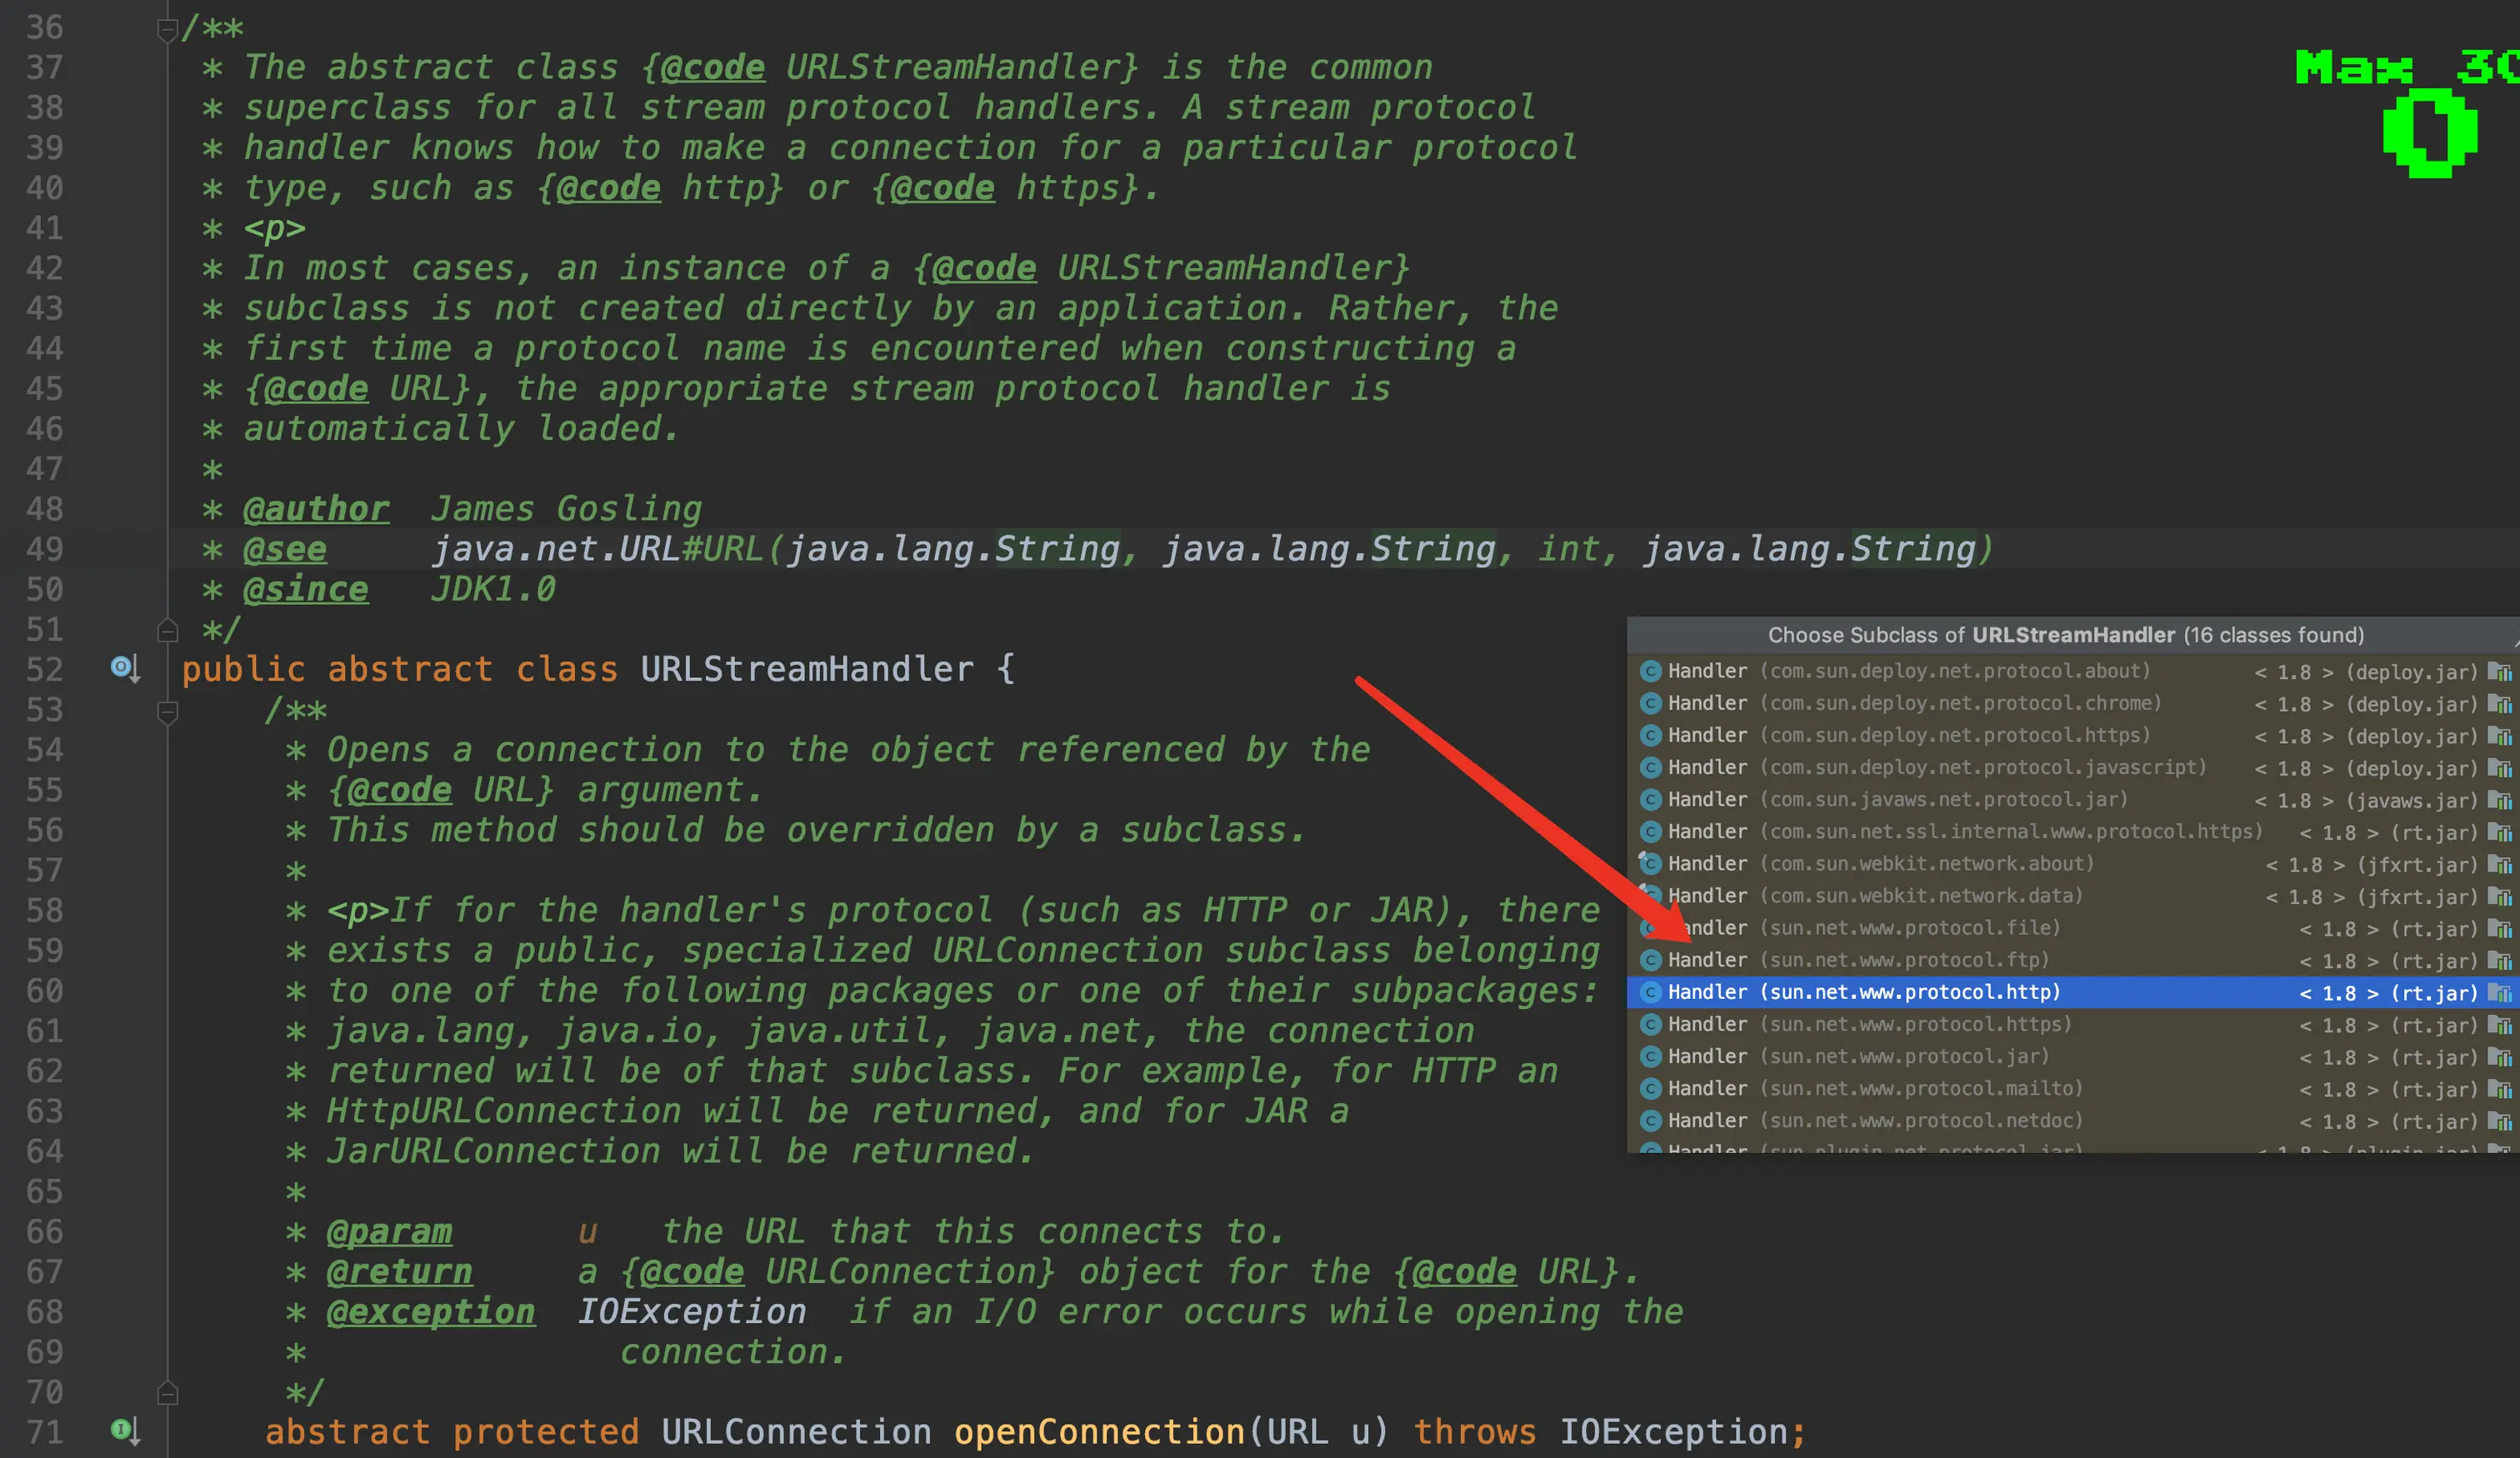Click the @see tag link in the Javadoc

pyautogui.click(x=285, y=550)
